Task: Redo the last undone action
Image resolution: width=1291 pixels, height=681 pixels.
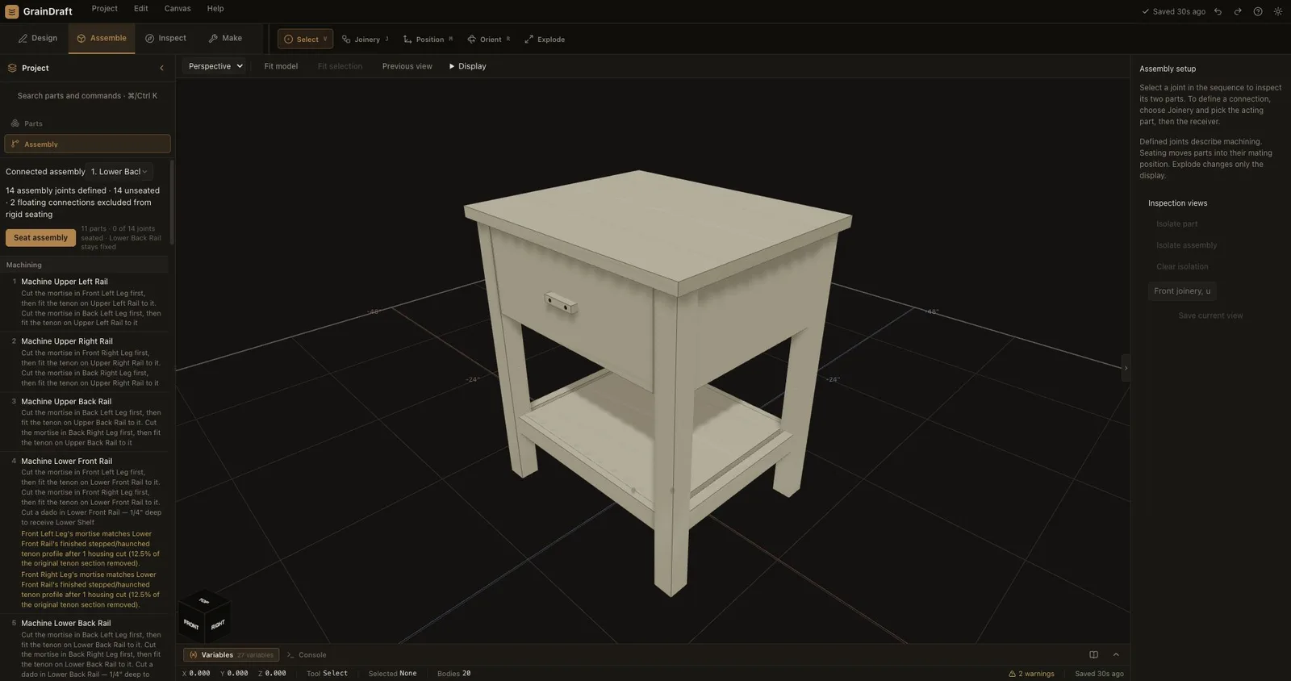Action: pyautogui.click(x=1238, y=11)
